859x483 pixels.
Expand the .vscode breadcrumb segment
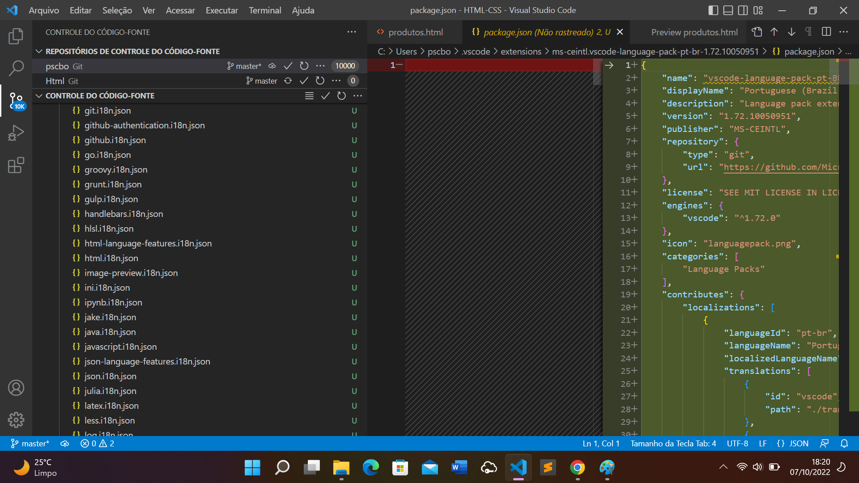pos(476,51)
